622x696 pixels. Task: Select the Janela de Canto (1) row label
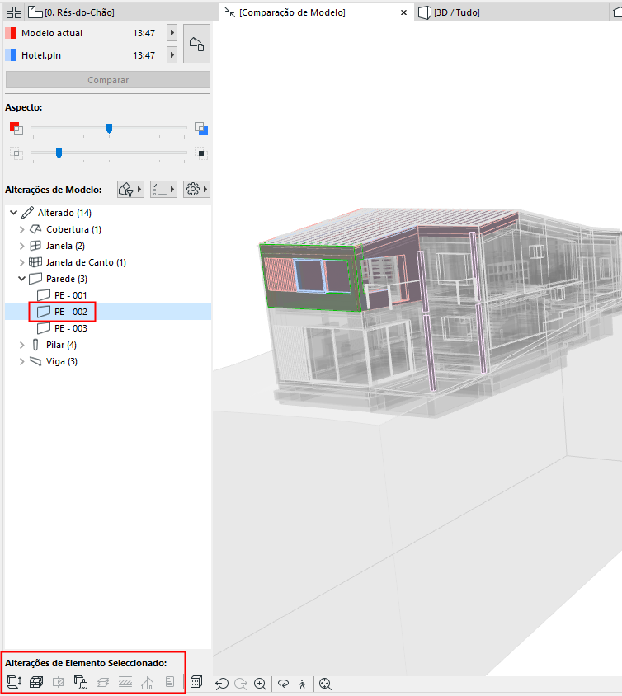[x=86, y=262]
